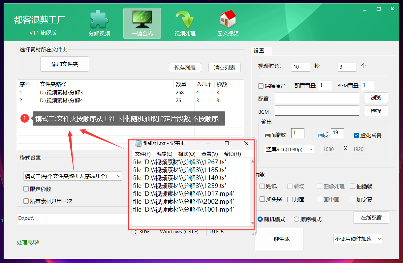Screen dimensions: 403x263
Task: Uncheck the 虚化背景 checkbox
Action: click(356, 135)
